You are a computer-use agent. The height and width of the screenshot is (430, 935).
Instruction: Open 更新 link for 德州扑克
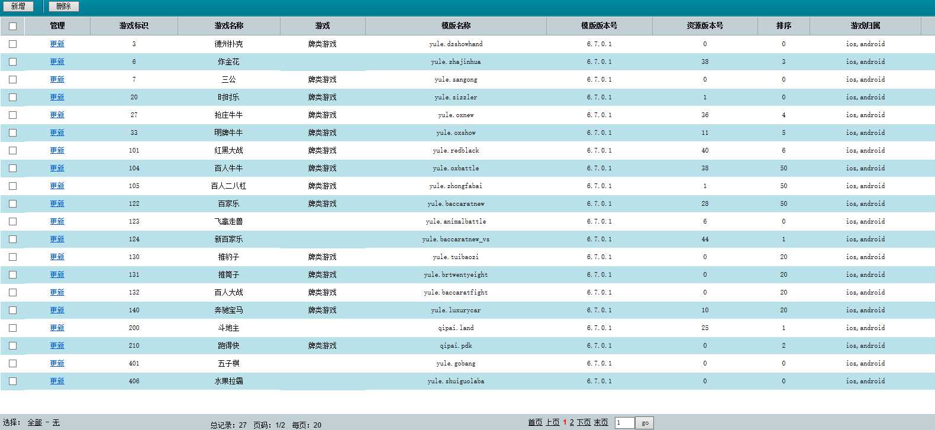[57, 44]
